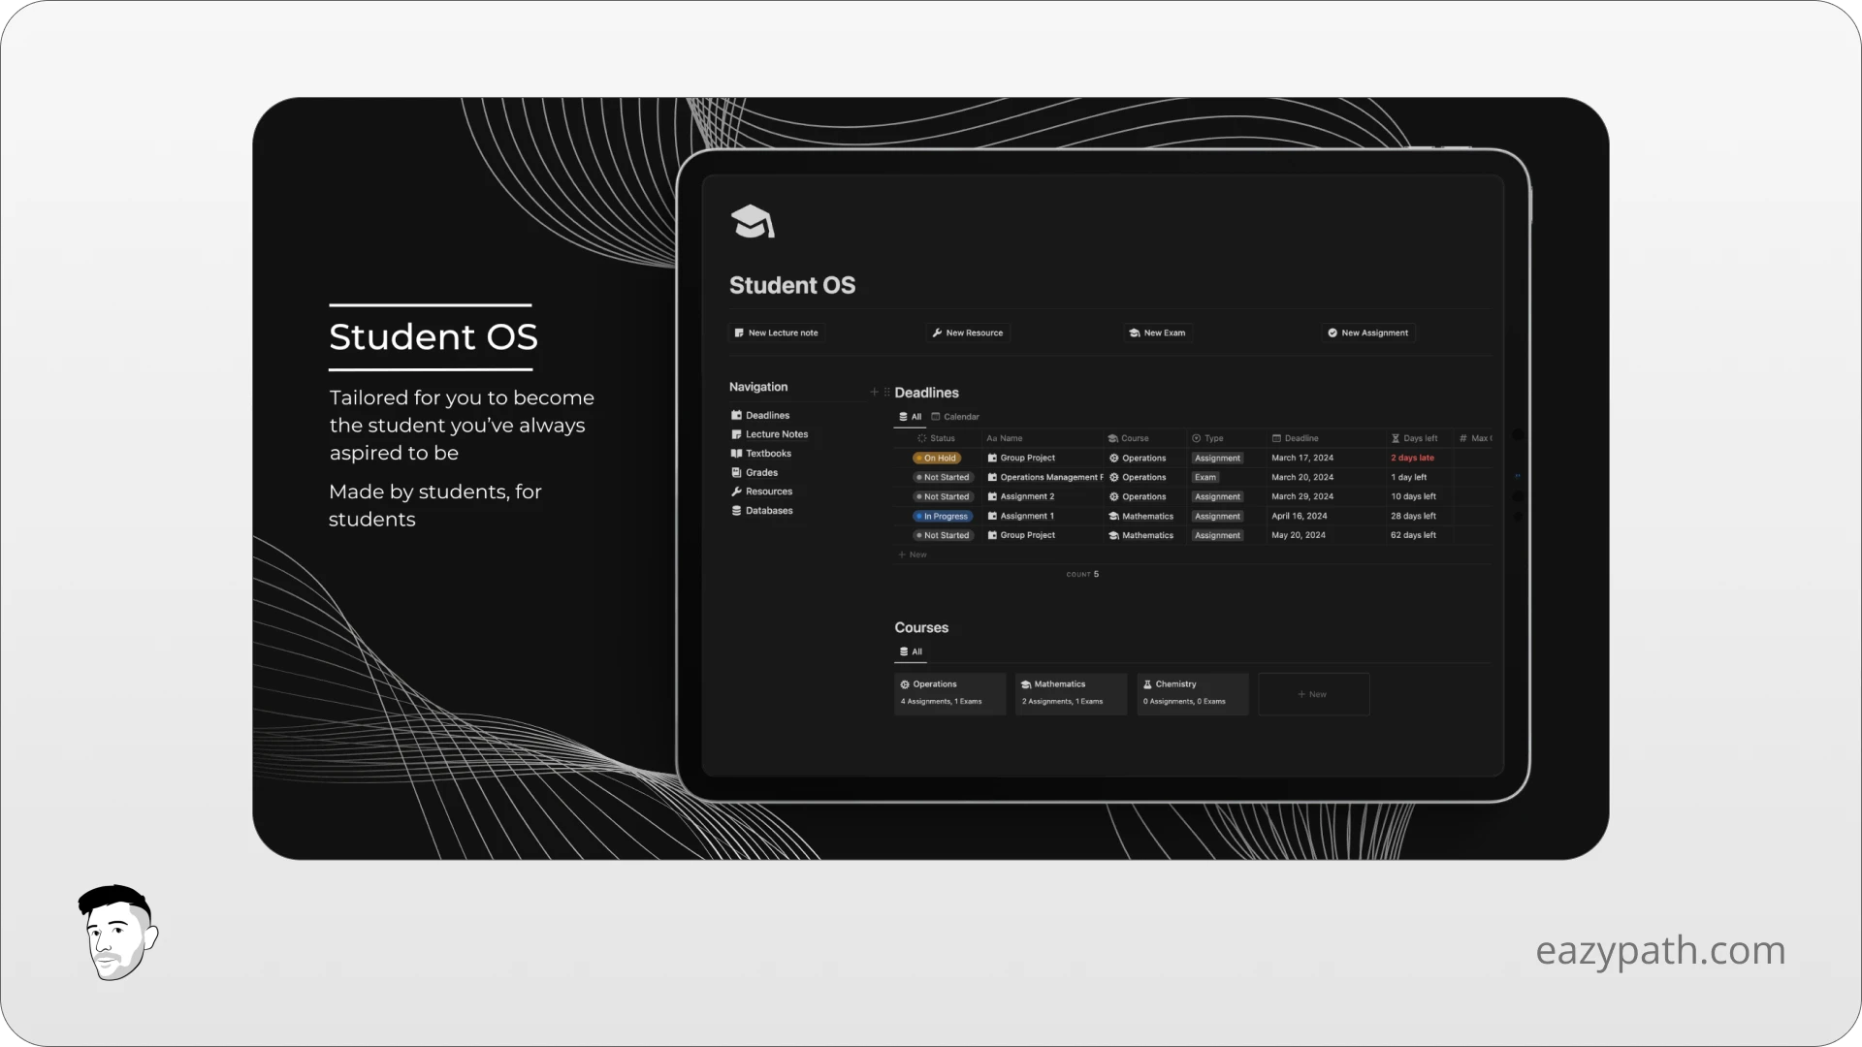1862x1047 pixels.
Task: Click the New Resource button
Action: coord(968,333)
